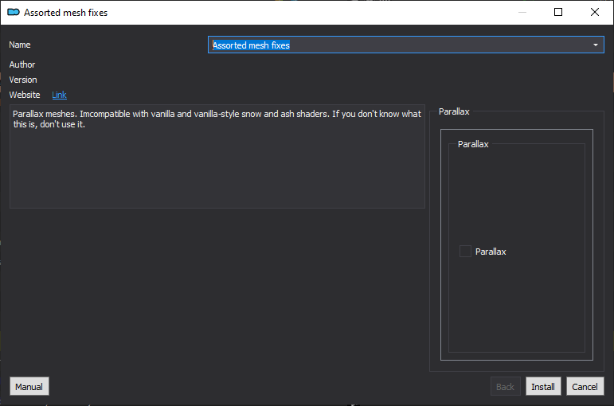Minimize the installer dialog window
614x406 pixels.
point(522,13)
